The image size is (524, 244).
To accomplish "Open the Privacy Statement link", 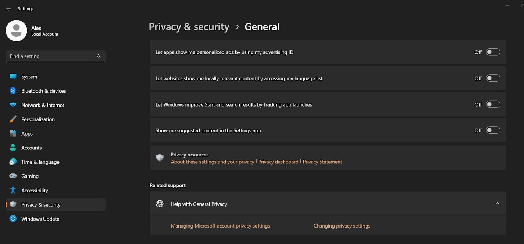I will (322, 162).
